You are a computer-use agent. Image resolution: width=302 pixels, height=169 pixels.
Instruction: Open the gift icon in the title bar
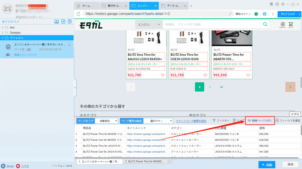(x=271, y=4)
